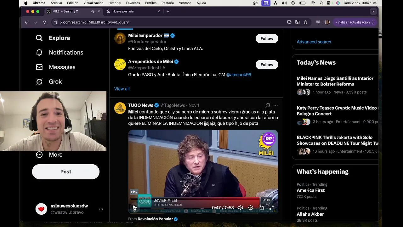Open video settings gear

point(251,208)
